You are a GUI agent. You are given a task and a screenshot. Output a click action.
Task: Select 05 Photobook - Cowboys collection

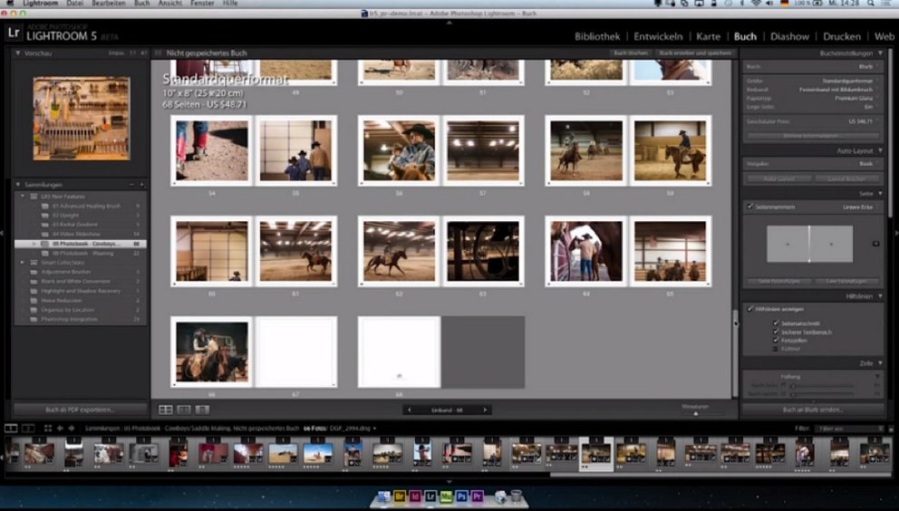click(x=81, y=244)
